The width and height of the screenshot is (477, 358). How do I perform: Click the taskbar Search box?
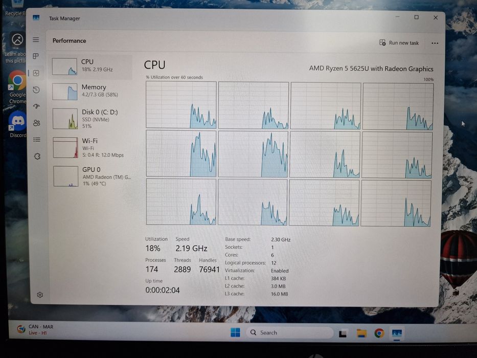tap(290, 332)
